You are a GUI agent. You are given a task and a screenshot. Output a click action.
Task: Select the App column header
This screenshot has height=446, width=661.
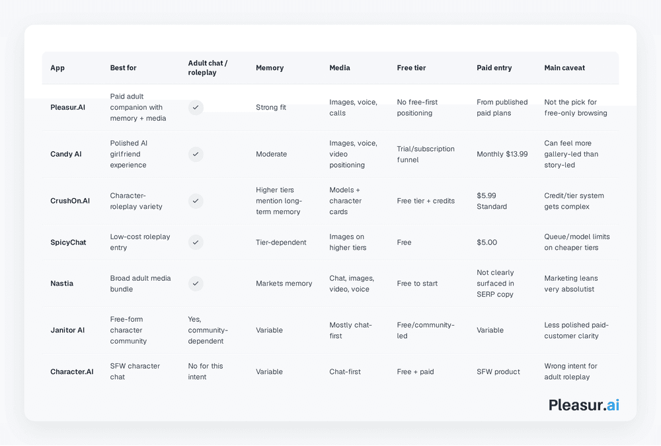point(58,68)
